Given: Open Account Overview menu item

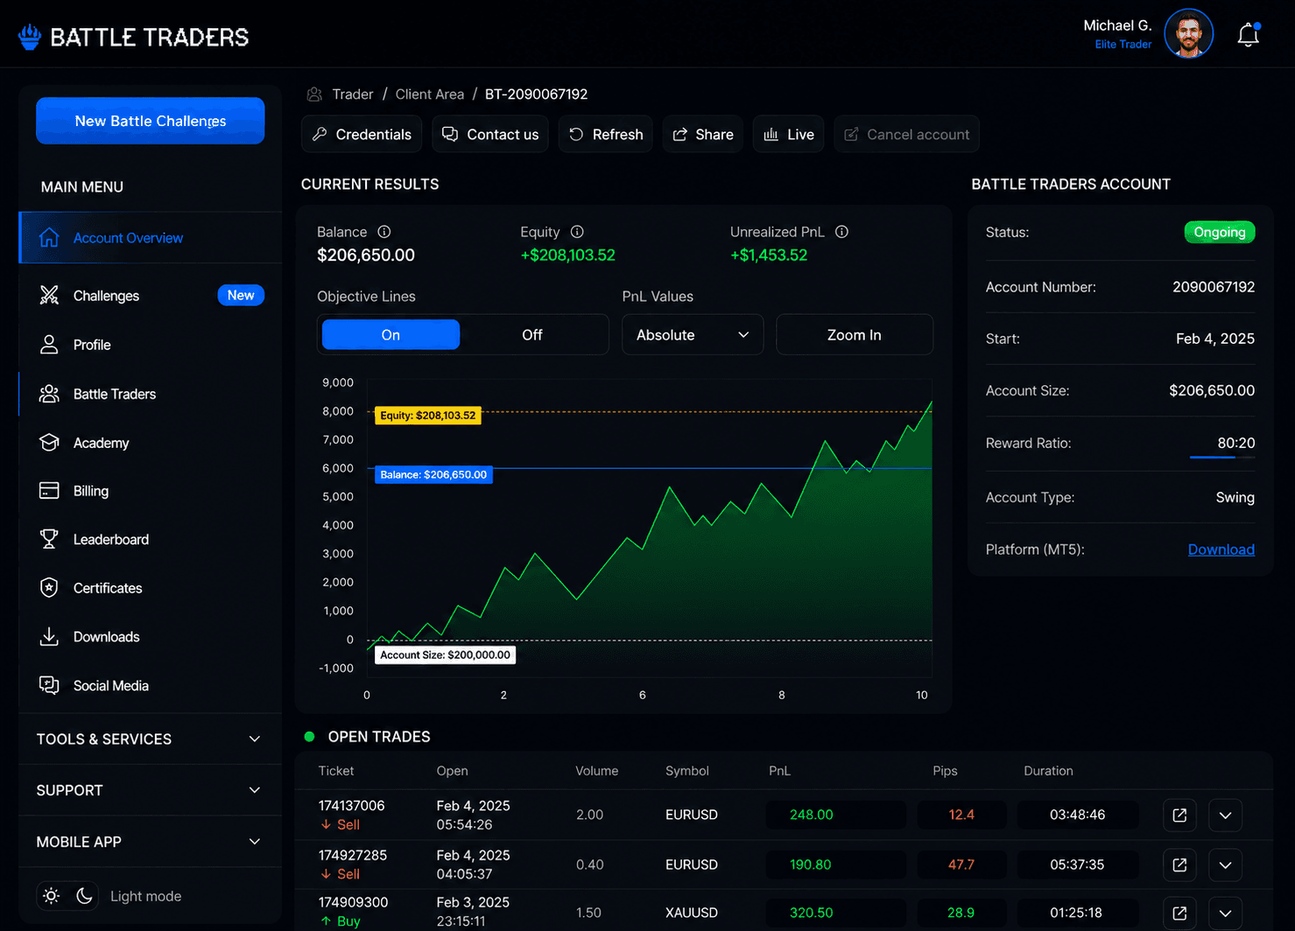Looking at the screenshot, I should 151,238.
